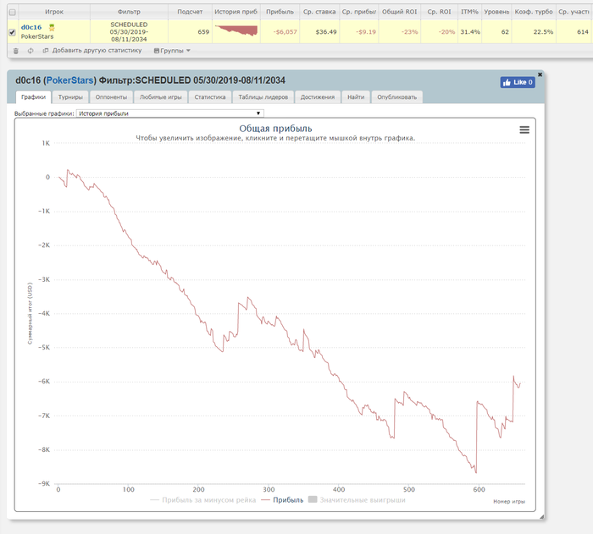Sort by the Игрок column header
Screen dimensions: 593x534
[54, 12]
